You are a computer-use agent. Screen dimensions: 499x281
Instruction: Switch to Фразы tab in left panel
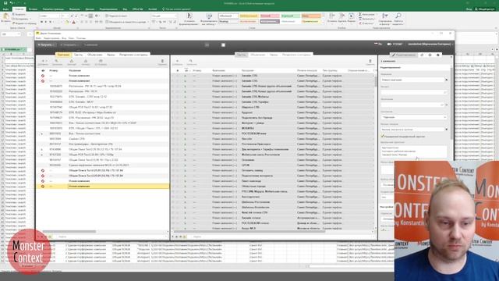[111, 55]
